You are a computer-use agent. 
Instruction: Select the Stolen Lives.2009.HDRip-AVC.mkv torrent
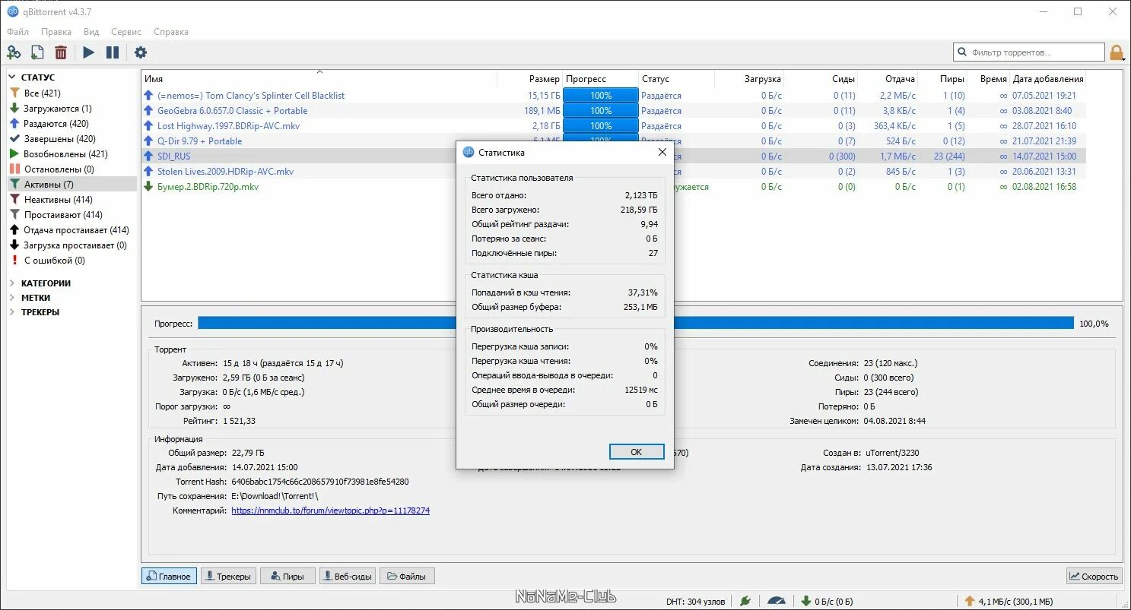coord(225,172)
